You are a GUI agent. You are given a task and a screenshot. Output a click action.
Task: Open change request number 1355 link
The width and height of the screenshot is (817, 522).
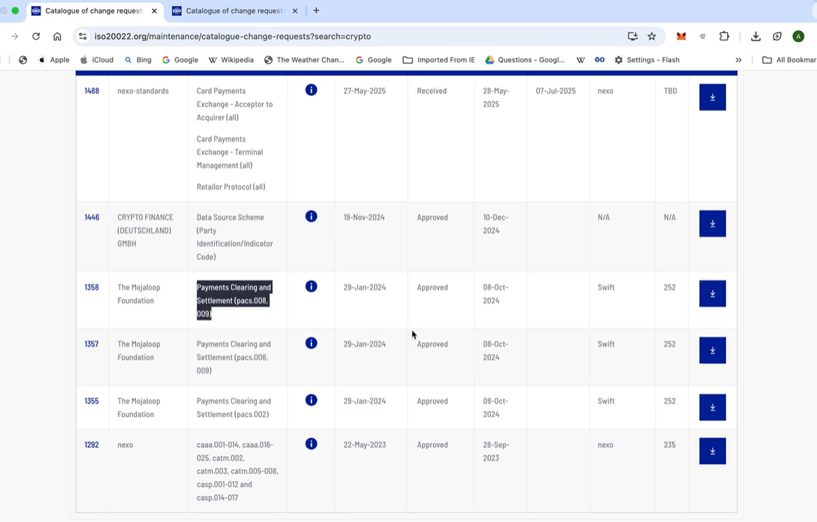[x=91, y=401]
